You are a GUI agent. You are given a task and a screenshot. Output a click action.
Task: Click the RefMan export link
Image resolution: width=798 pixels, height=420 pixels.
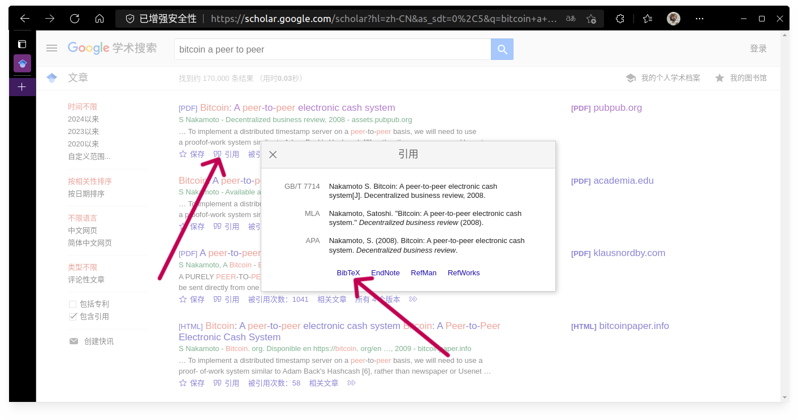[x=424, y=272]
